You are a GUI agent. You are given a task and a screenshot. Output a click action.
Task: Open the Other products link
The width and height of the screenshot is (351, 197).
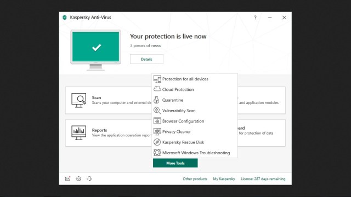(x=195, y=179)
